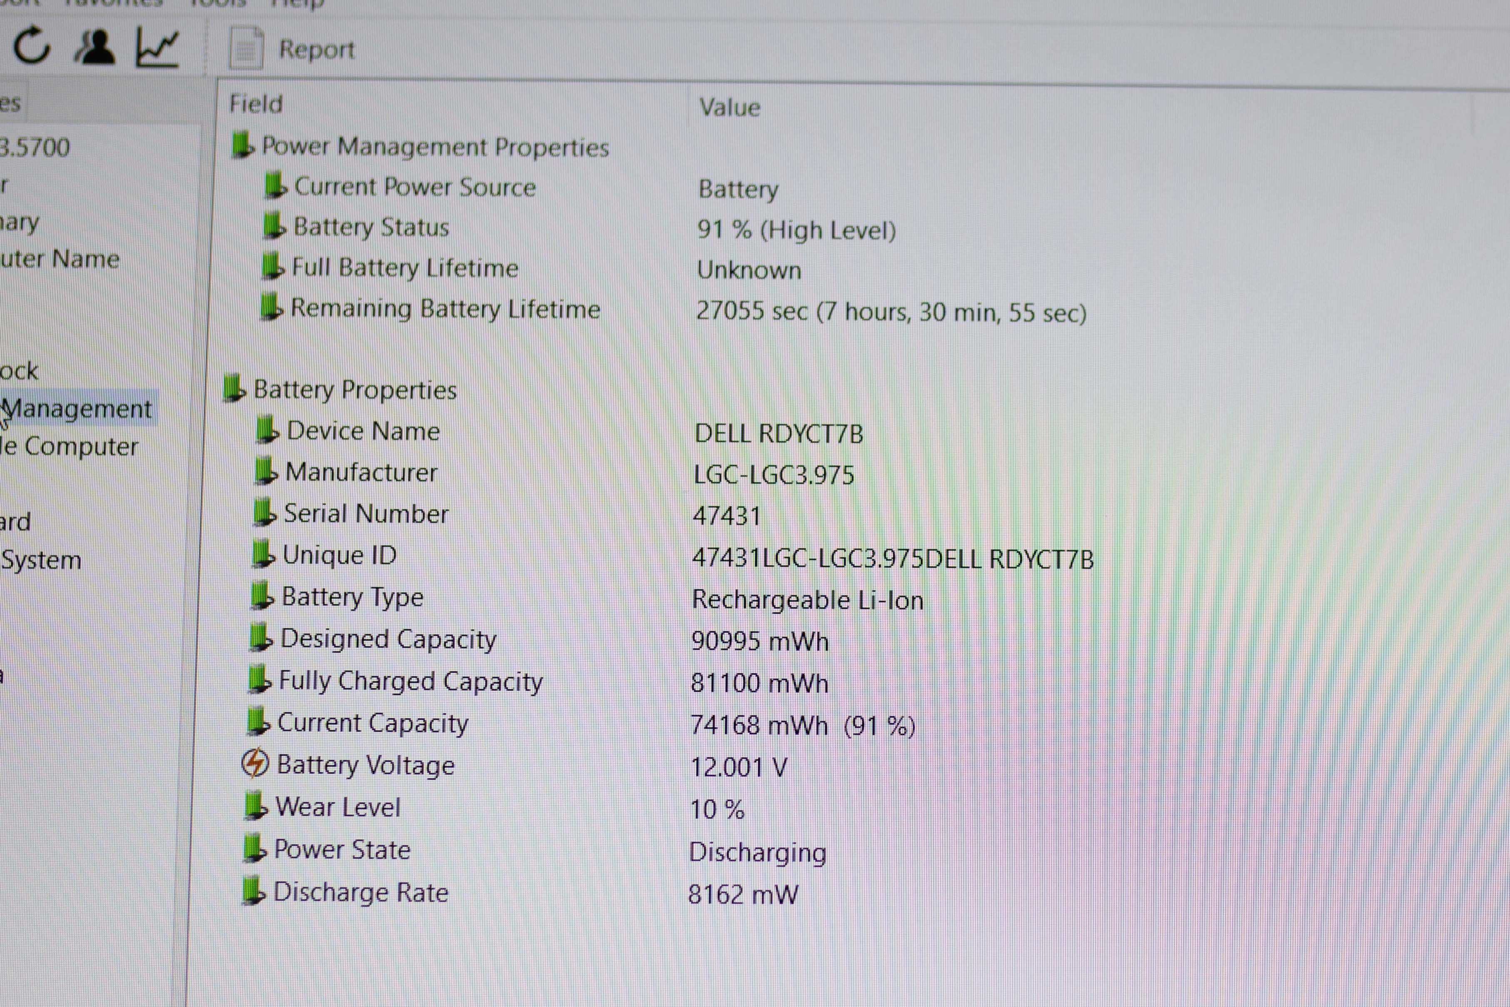Select the Remaining Battery Lifetime field
This screenshot has width=1510, height=1007.
pyautogui.click(x=446, y=309)
